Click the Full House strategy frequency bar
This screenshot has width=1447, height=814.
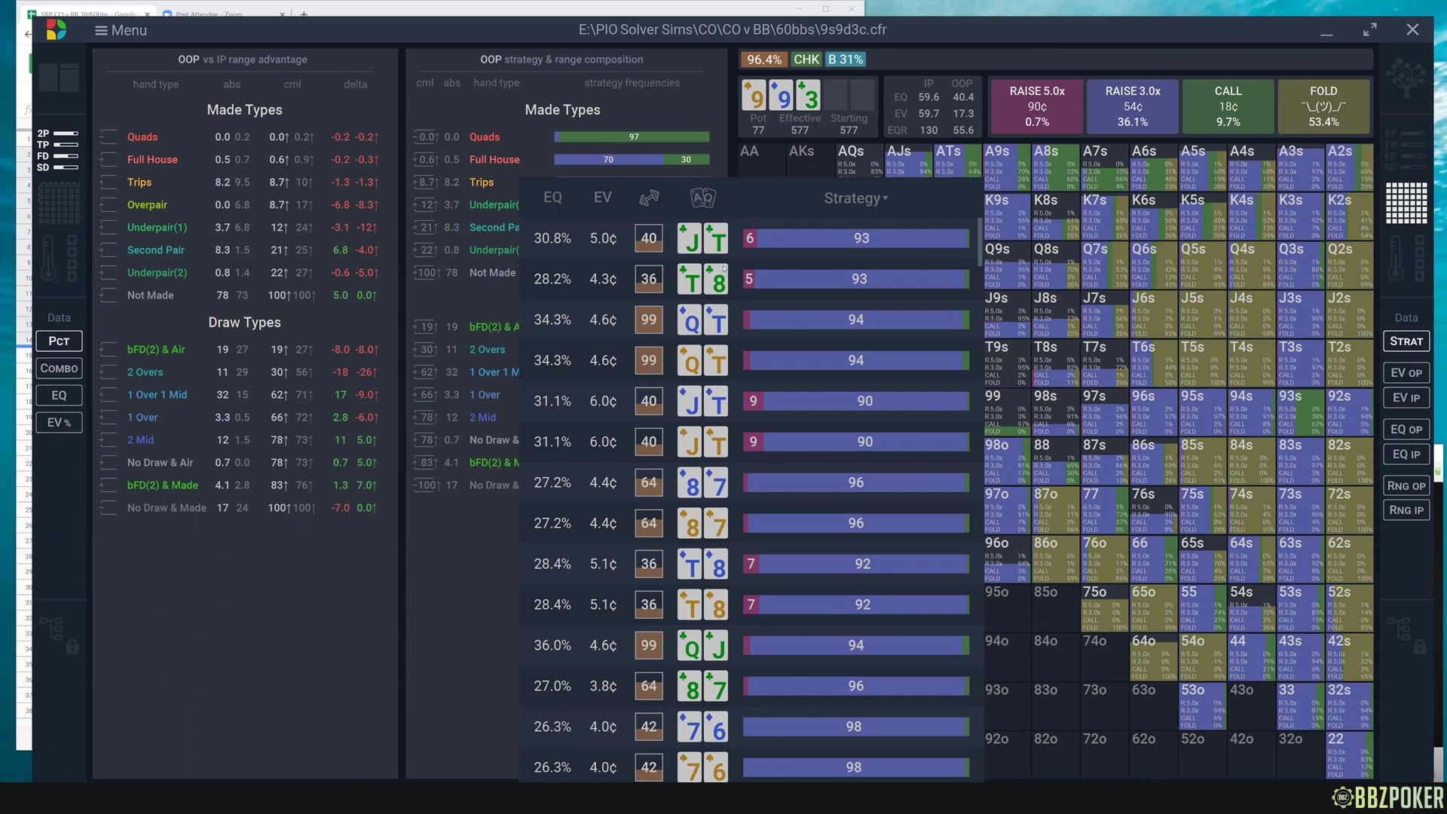[x=632, y=160]
